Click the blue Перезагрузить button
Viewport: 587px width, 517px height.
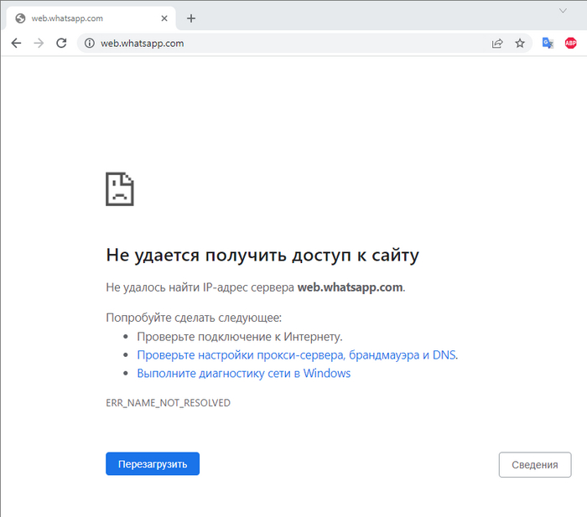tap(153, 464)
